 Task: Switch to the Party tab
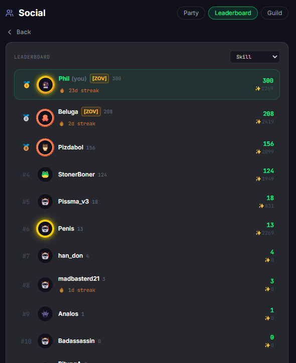[x=191, y=13]
